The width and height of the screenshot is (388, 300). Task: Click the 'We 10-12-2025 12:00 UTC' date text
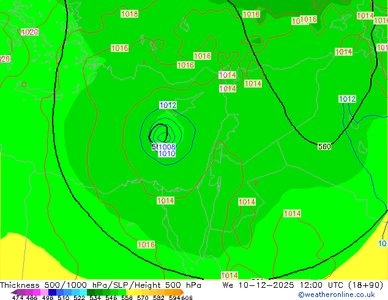[x=284, y=285]
